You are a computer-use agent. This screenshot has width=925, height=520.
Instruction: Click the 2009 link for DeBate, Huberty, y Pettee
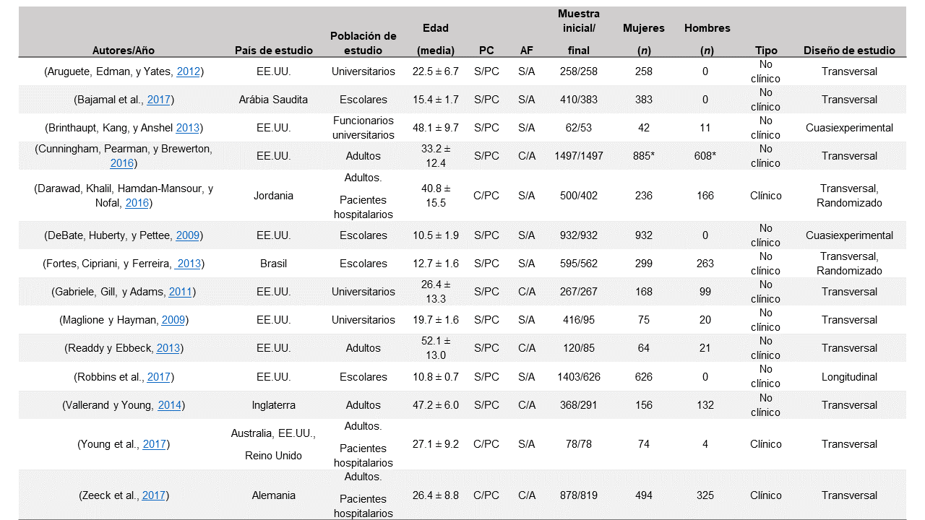click(187, 235)
